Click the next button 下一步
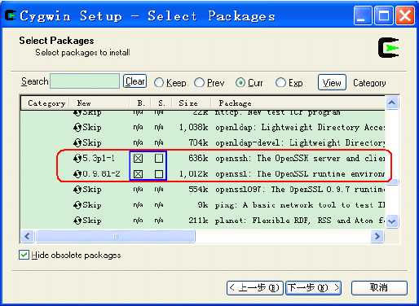419x306 pixels. coord(313,288)
